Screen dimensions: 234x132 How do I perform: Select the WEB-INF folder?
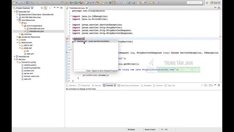(28, 48)
